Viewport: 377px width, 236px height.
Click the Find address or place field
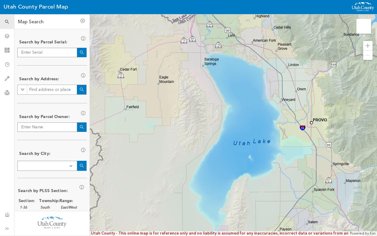[52, 89]
